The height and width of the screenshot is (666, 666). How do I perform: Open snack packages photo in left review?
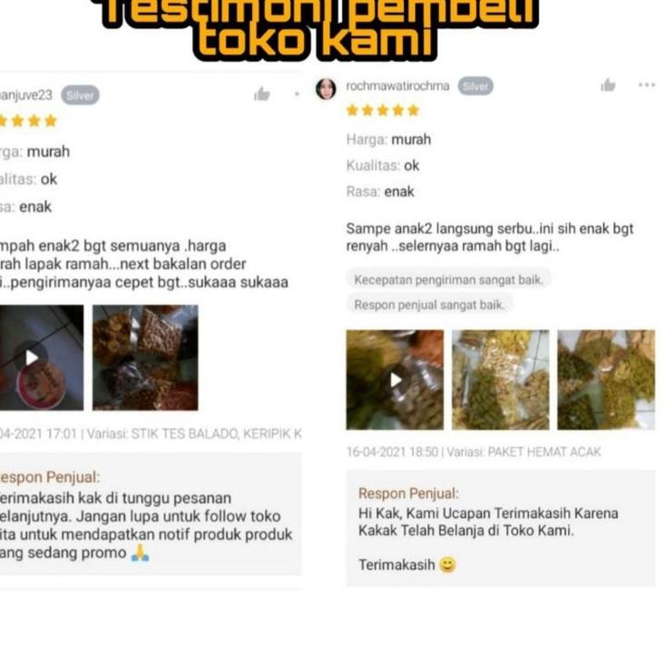coord(145,357)
